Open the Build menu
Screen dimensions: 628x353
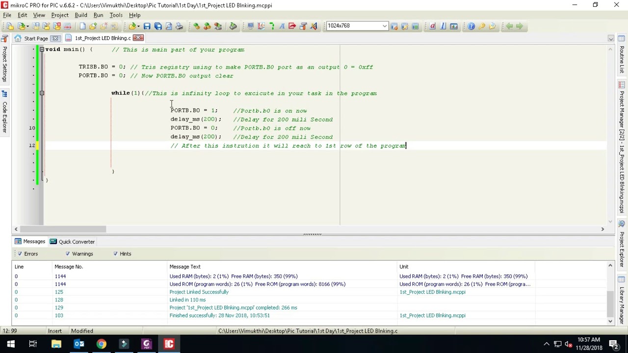point(81,15)
